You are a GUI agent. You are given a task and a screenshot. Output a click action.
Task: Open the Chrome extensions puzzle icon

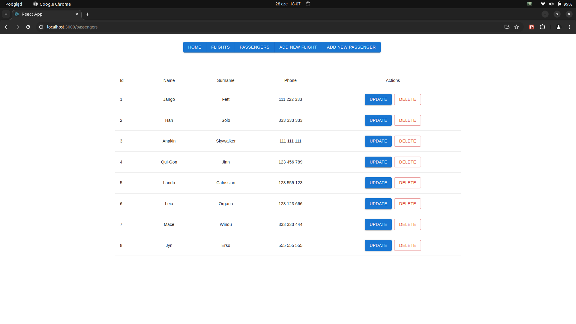pyautogui.click(x=542, y=27)
